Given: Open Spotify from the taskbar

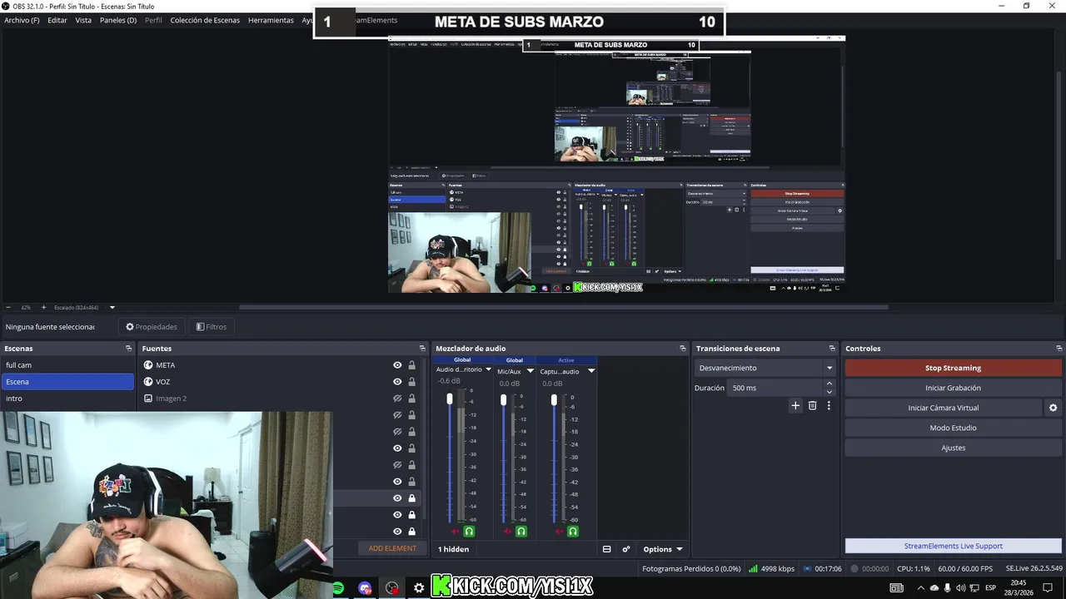Looking at the screenshot, I should click(x=338, y=588).
